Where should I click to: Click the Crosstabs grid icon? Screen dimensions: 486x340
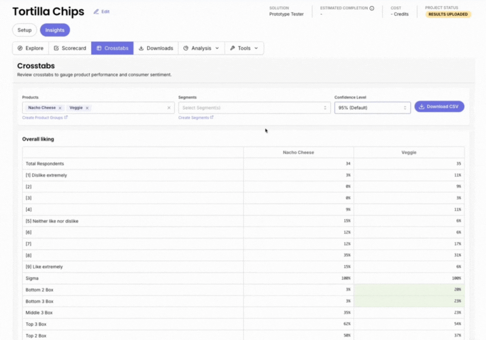pyautogui.click(x=98, y=48)
